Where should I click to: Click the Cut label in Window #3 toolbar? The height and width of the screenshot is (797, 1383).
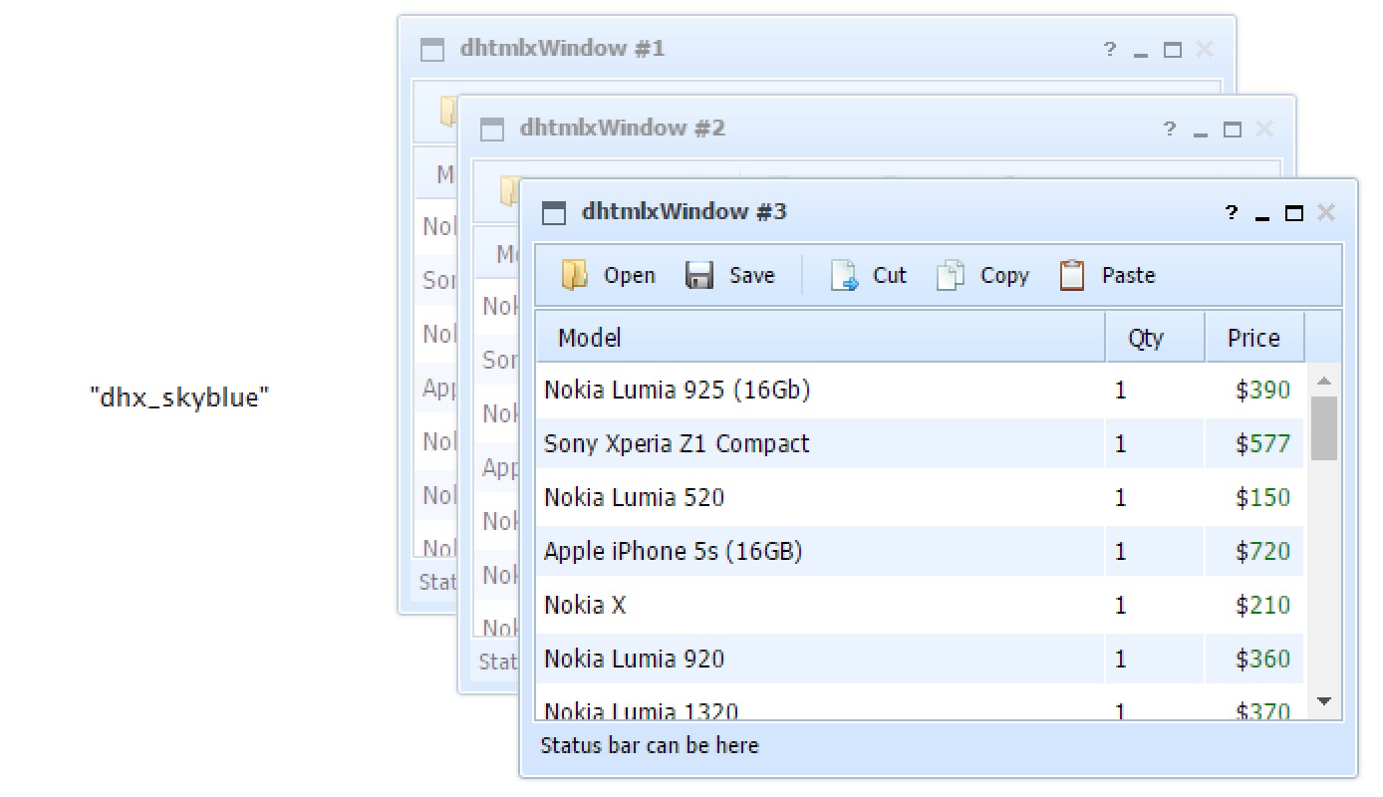[890, 276]
